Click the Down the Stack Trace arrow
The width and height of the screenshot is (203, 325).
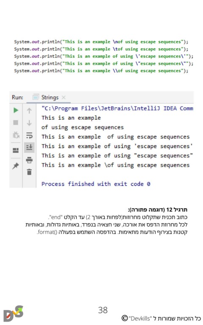(x=29, y=123)
